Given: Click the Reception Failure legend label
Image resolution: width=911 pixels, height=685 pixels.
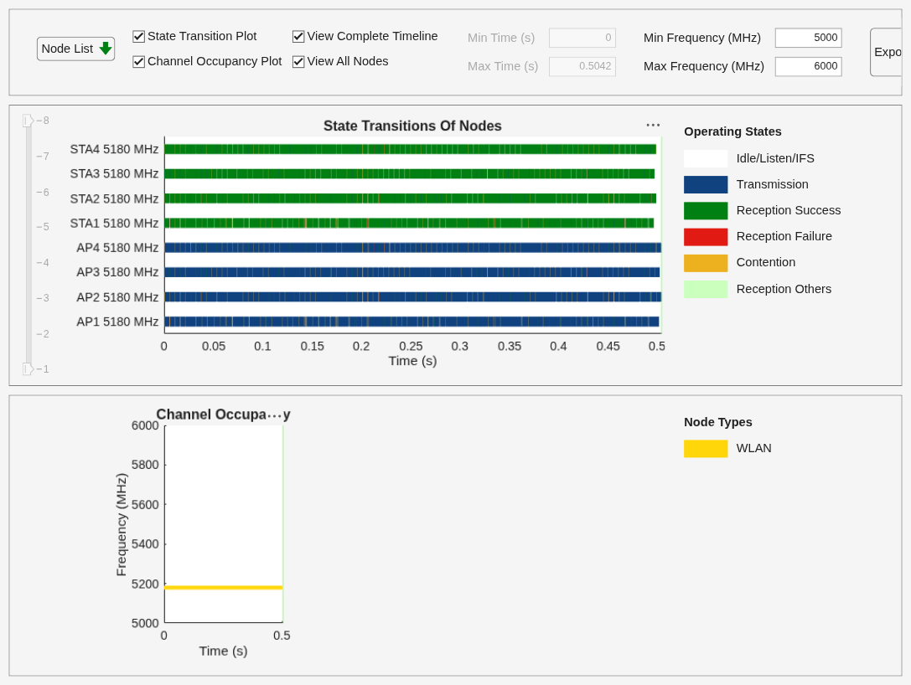Looking at the screenshot, I should (x=784, y=236).
